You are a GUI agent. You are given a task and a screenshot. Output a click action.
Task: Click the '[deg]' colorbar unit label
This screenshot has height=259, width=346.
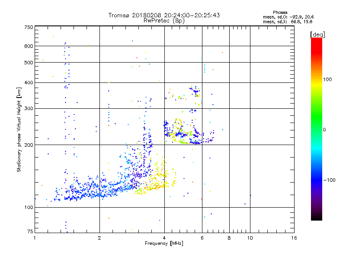[x=317, y=35]
